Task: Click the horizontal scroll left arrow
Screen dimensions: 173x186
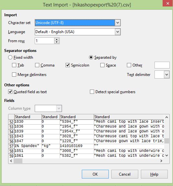Action: pyautogui.click(x=11, y=161)
